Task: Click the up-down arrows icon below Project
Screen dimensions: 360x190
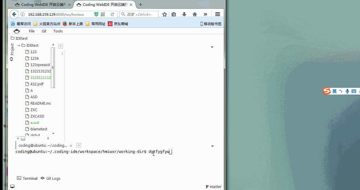Action: (12, 59)
